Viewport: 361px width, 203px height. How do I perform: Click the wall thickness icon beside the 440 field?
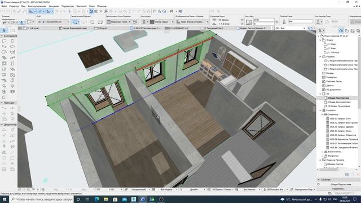click(x=284, y=21)
